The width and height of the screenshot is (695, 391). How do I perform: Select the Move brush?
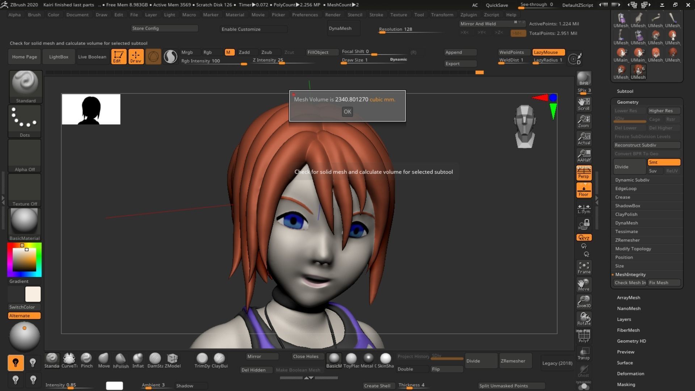(104, 361)
